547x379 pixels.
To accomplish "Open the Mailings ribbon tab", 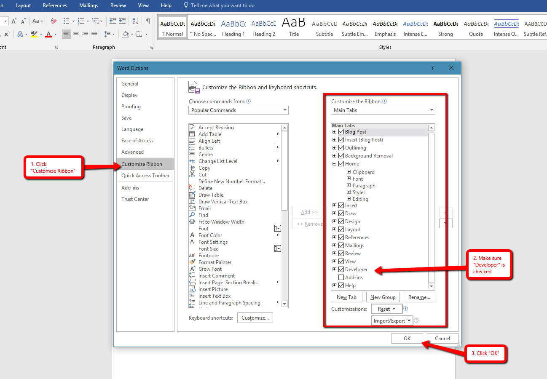I will tap(88, 5).
